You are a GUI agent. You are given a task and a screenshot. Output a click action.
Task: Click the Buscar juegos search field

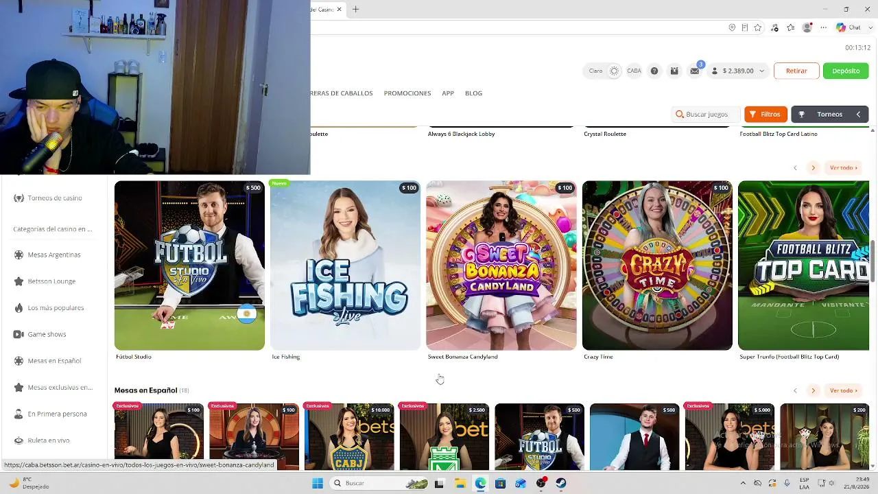click(x=706, y=115)
